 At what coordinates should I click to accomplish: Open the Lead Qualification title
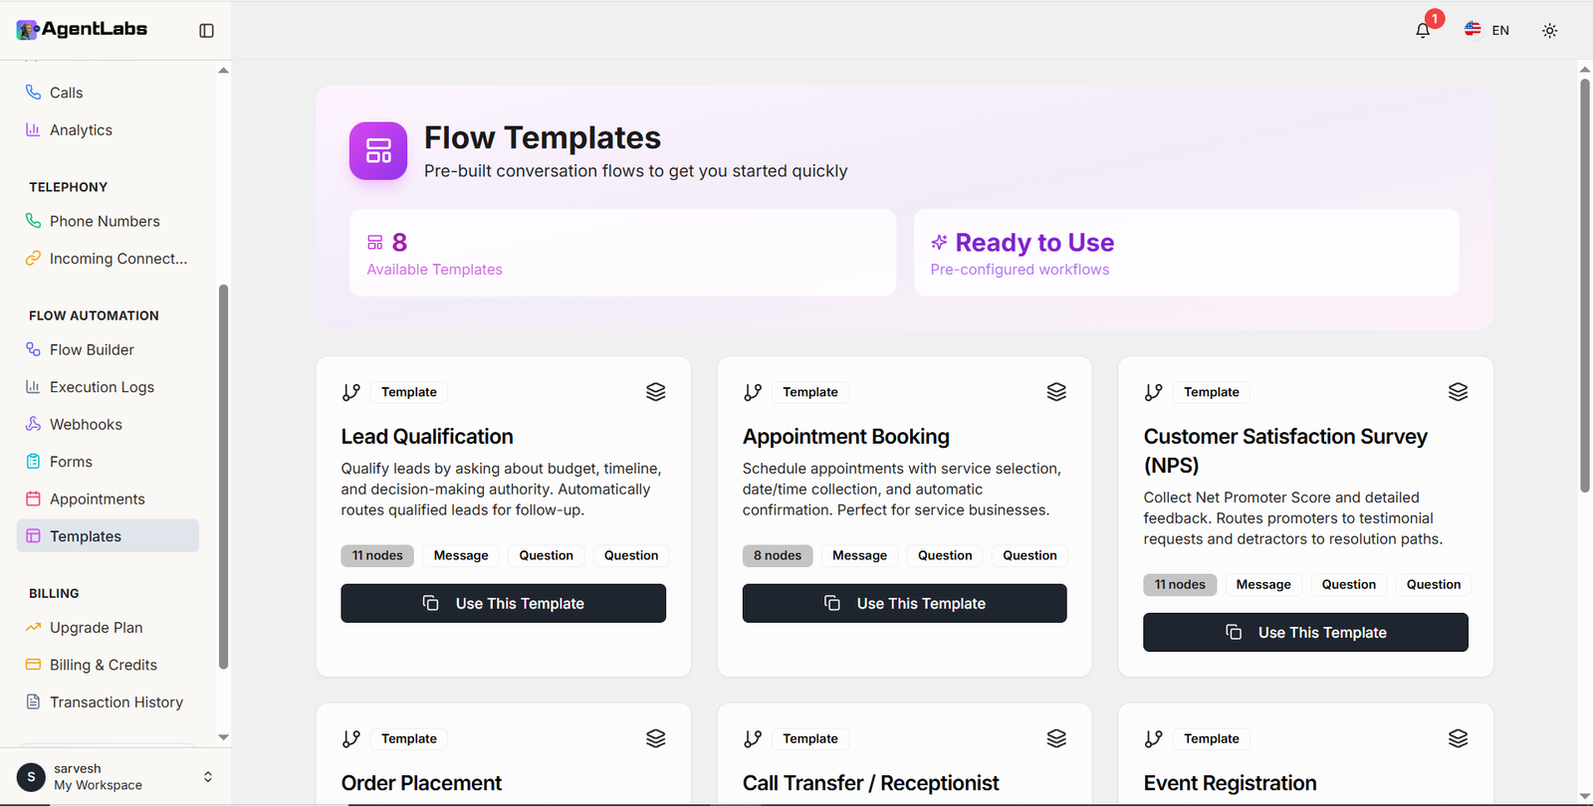(x=427, y=437)
